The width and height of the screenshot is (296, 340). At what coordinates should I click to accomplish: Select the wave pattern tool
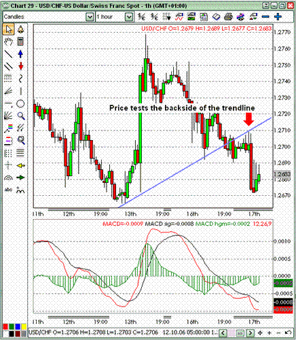(x=20, y=190)
